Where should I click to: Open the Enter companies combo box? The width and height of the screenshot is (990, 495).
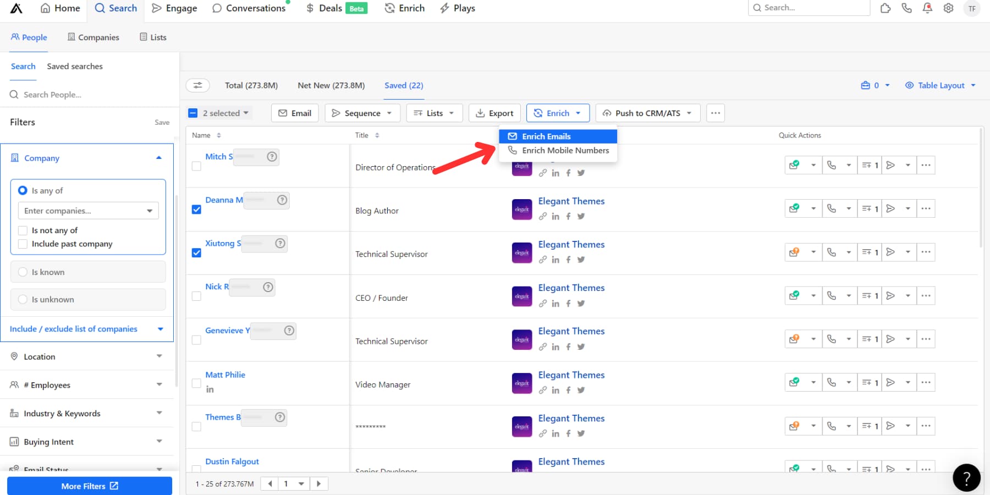coord(88,211)
